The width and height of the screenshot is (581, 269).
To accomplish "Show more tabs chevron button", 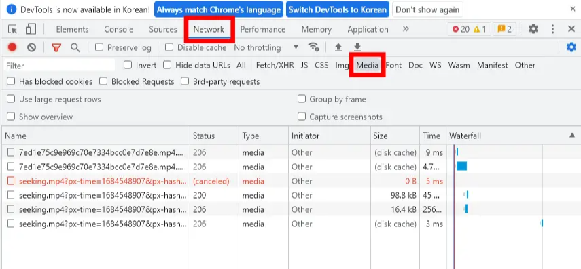I will tap(406, 29).
